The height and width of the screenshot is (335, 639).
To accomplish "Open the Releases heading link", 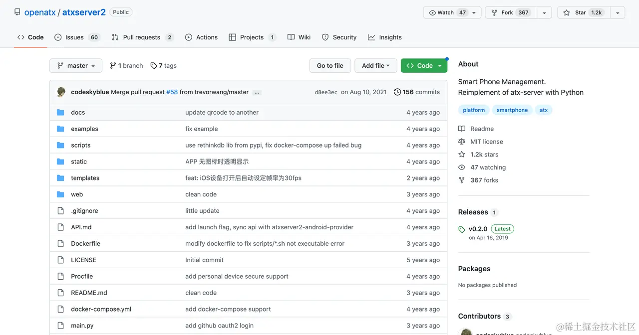I will (x=473, y=212).
